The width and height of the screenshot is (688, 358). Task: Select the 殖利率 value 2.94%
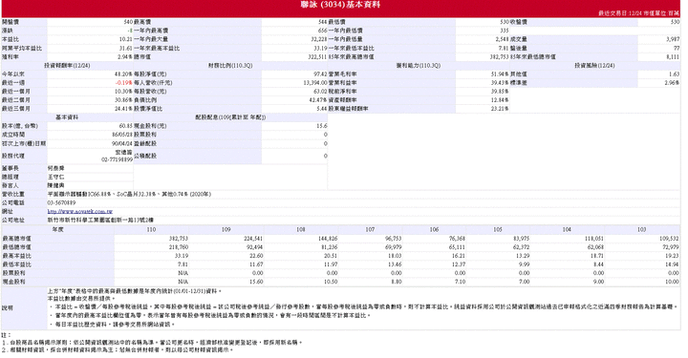pyautogui.click(x=125, y=57)
